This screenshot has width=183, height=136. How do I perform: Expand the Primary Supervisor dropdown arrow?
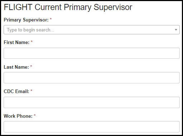point(176,30)
